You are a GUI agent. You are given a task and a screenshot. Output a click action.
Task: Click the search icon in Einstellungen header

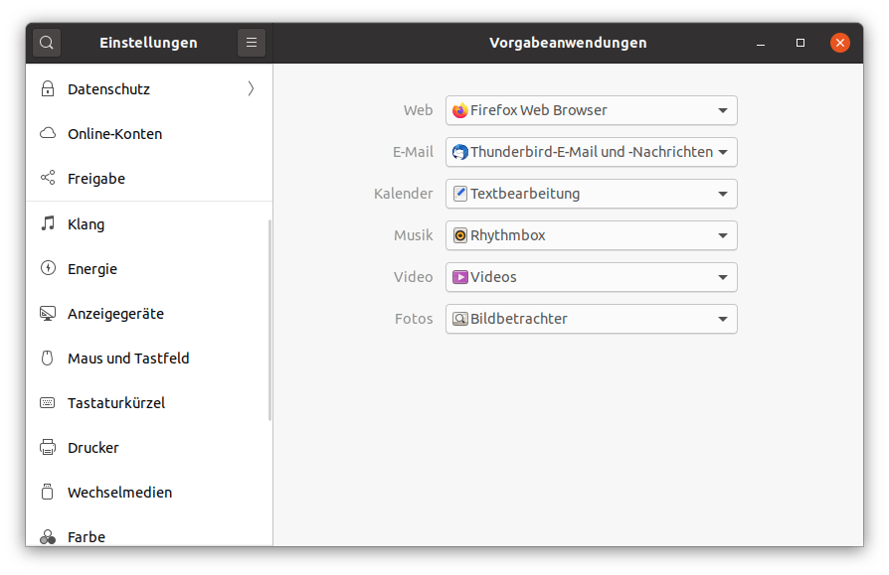coord(47,43)
